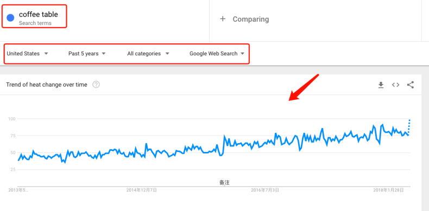Select the dotted forecast segment of the line
This screenshot has height=211, width=429.
pos(409,126)
